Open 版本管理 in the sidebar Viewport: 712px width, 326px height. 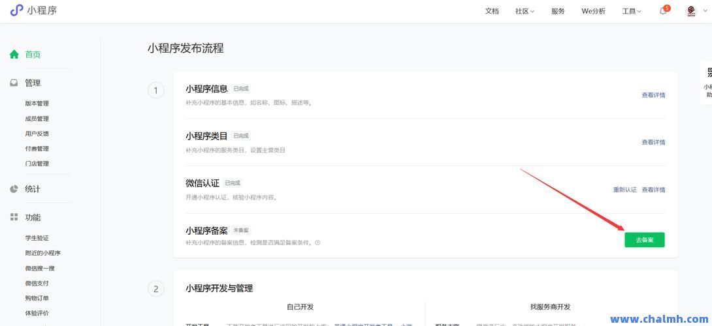pyautogui.click(x=37, y=104)
